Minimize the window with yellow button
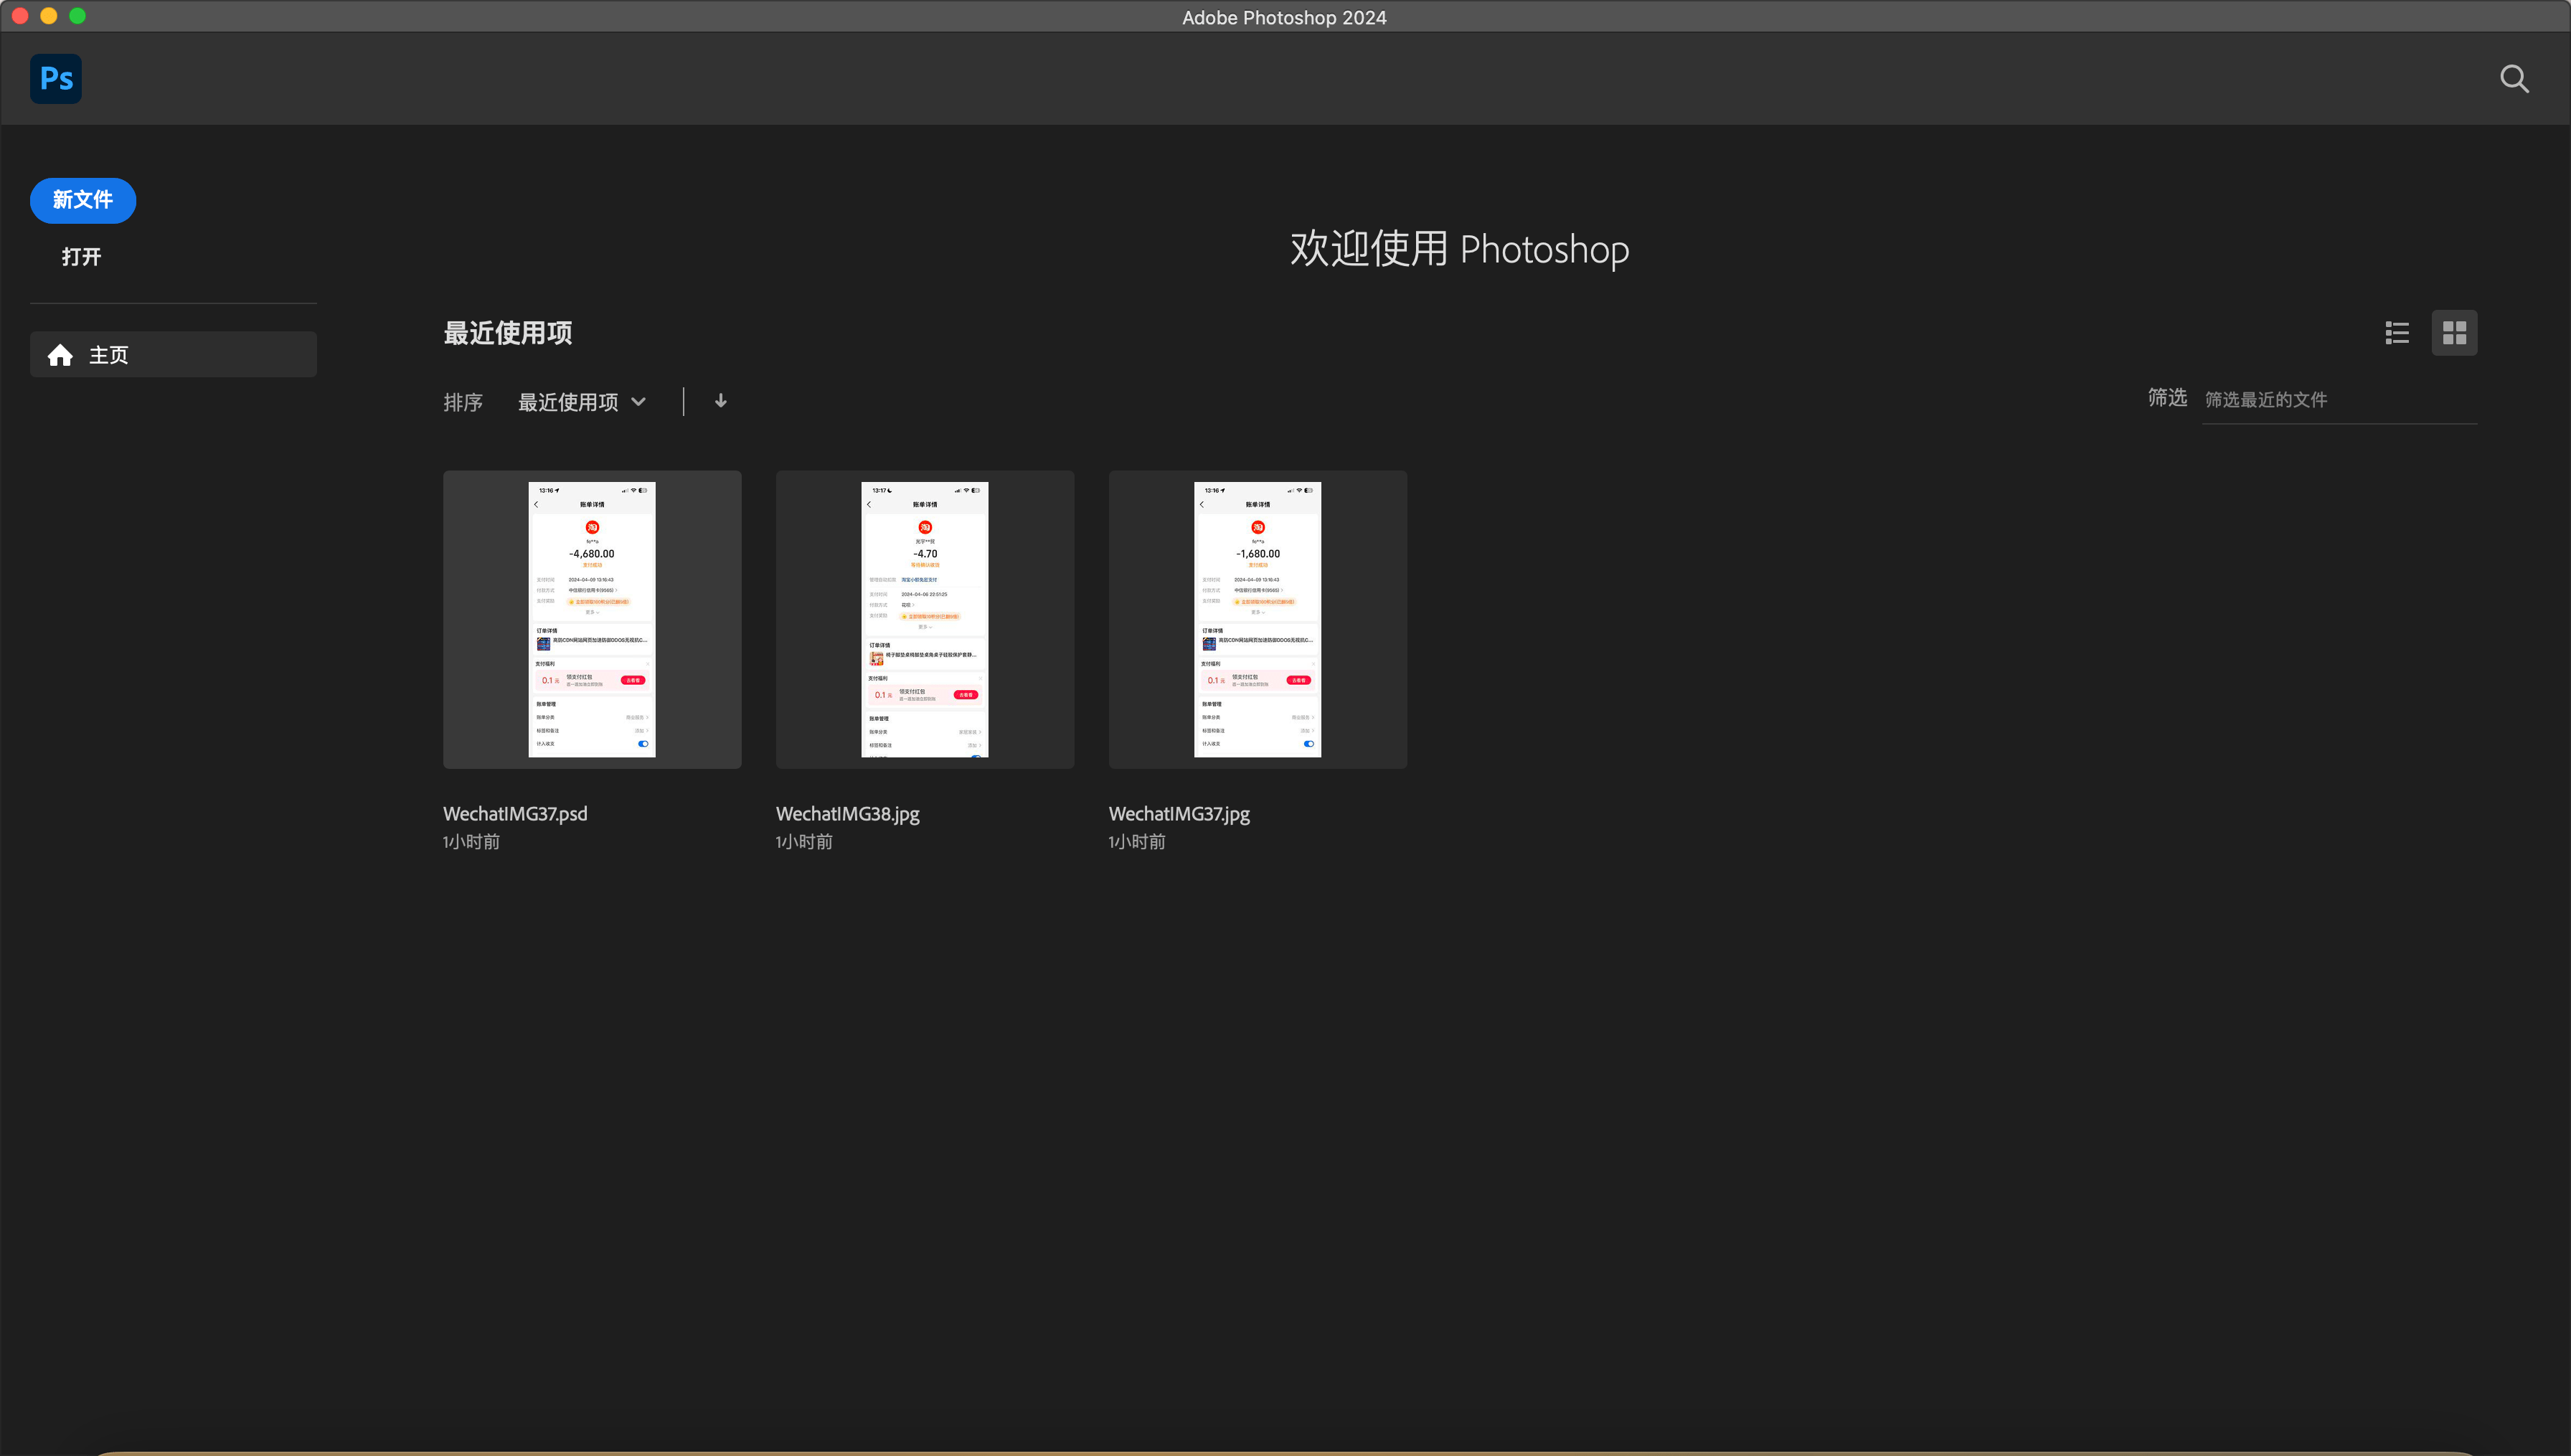The image size is (2571, 1456). (x=49, y=16)
